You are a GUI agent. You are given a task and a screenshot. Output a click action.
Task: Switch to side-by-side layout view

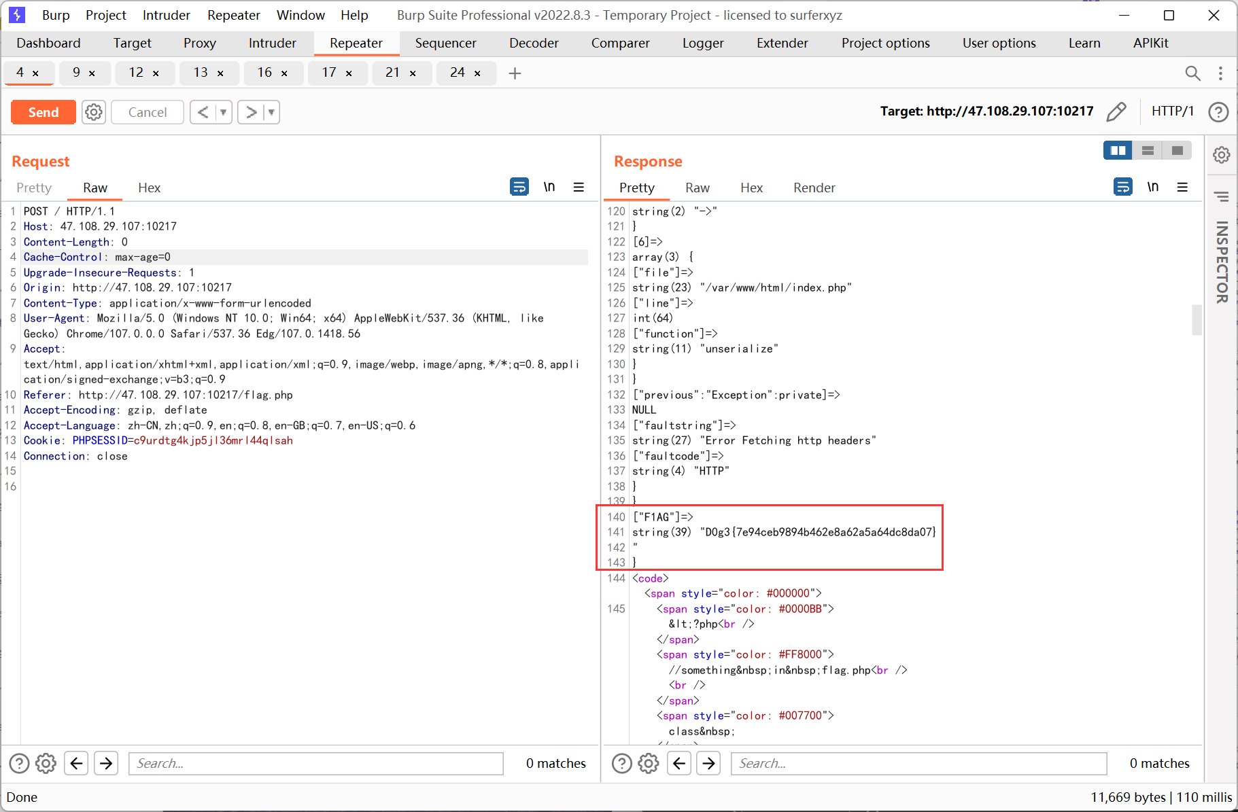1118,150
